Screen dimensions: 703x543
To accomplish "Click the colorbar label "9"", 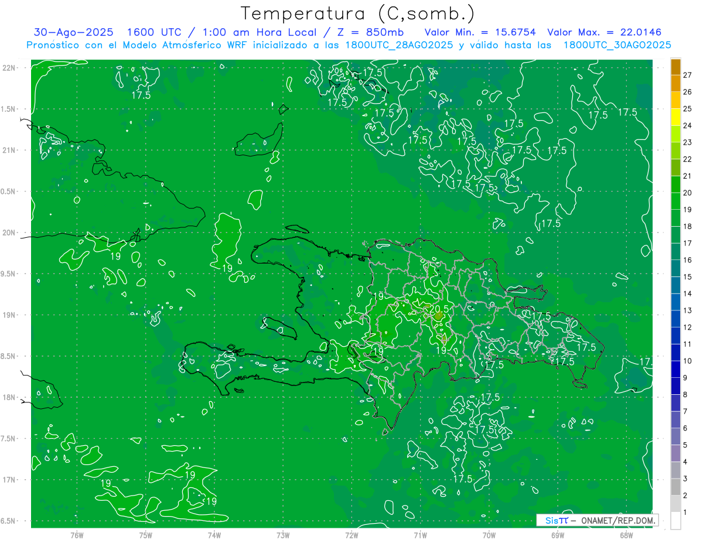I will pos(686,378).
